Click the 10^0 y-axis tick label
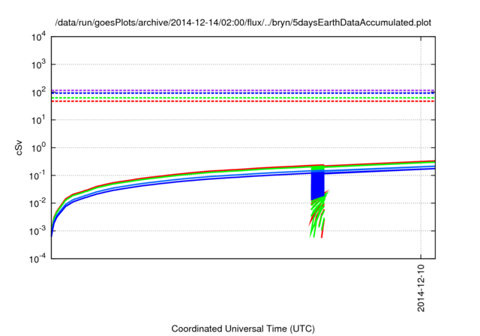 click(39, 148)
